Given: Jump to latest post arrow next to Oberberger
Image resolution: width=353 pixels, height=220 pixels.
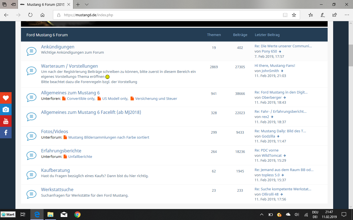Looking at the screenshot, I should pos(285,98).
